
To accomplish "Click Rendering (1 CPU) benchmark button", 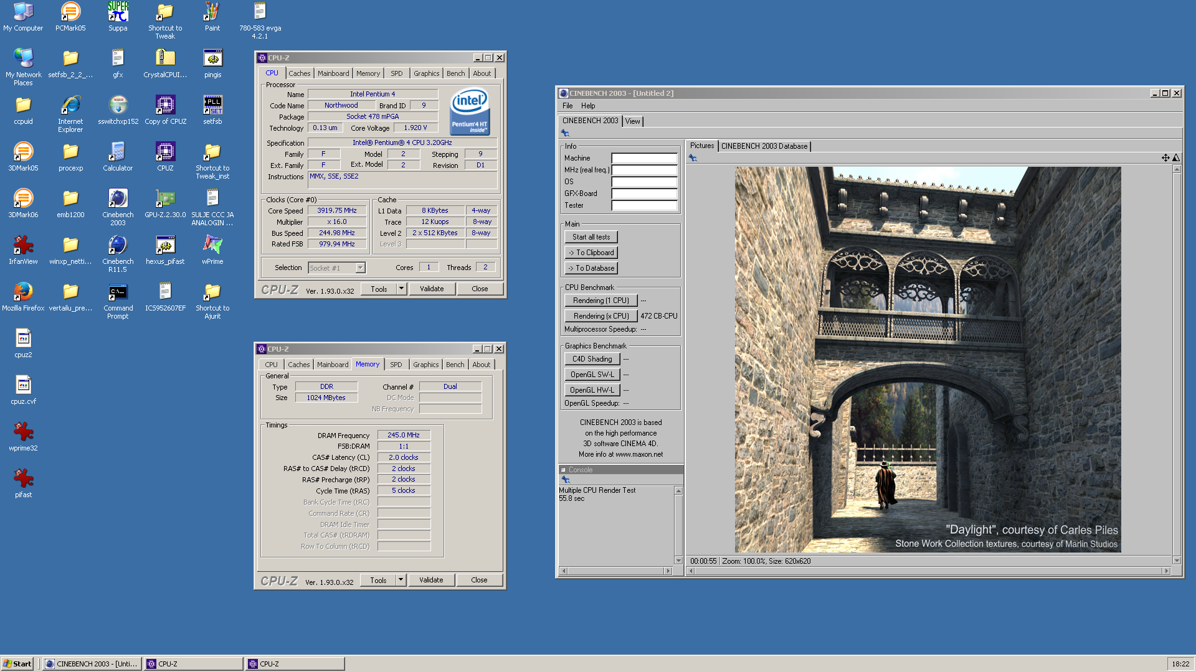I will [x=601, y=301].
